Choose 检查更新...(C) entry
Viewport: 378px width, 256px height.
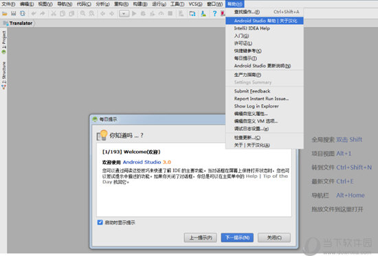pyautogui.click(x=265, y=137)
